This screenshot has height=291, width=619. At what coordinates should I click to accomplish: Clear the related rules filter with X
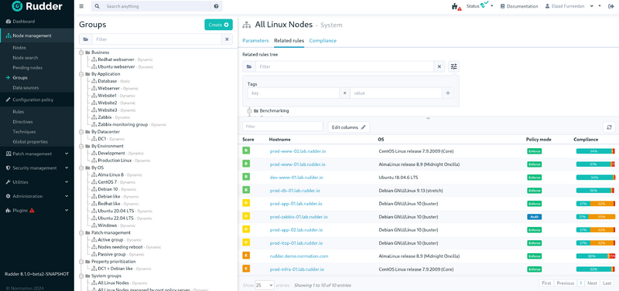click(x=439, y=67)
